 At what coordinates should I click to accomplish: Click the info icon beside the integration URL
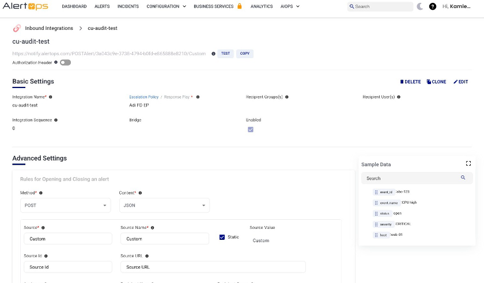pyautogui.click(x=213, y=53)
